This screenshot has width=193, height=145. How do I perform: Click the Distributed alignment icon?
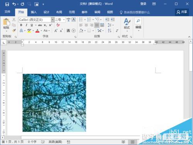102,25
